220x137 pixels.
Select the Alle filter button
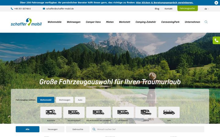click(28, 129)
